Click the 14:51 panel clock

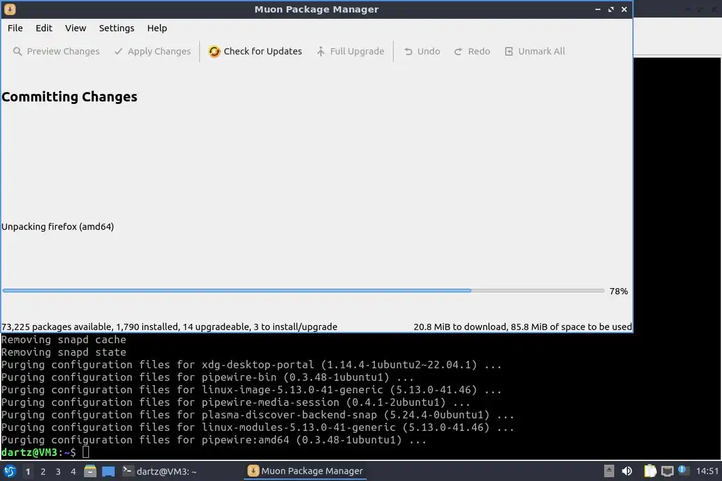(707, 471)
